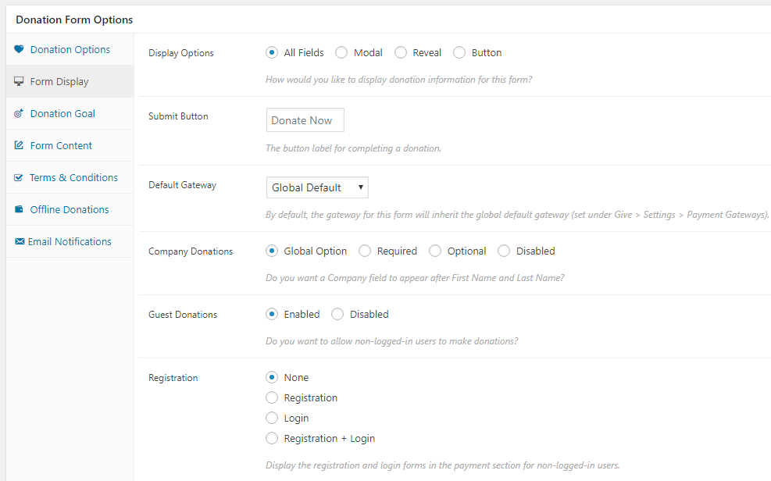Click the envelope icon beside Email Notifications

tap(19, 241)
